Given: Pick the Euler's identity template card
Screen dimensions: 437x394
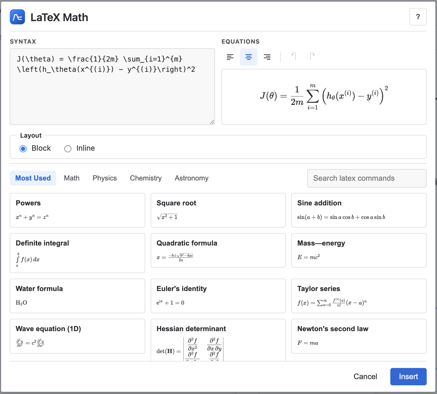Looking at the screenshot, I should point(218,296).
